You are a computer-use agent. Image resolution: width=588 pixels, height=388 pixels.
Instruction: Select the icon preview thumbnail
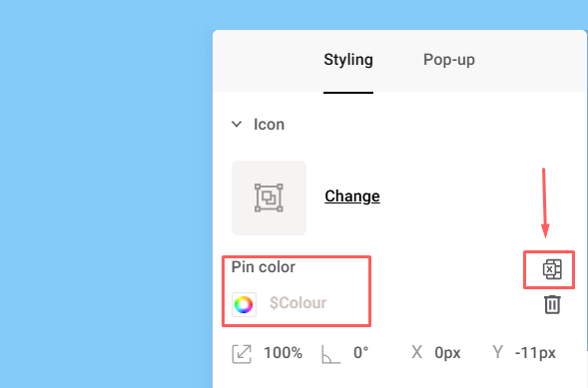pos(269,197)
